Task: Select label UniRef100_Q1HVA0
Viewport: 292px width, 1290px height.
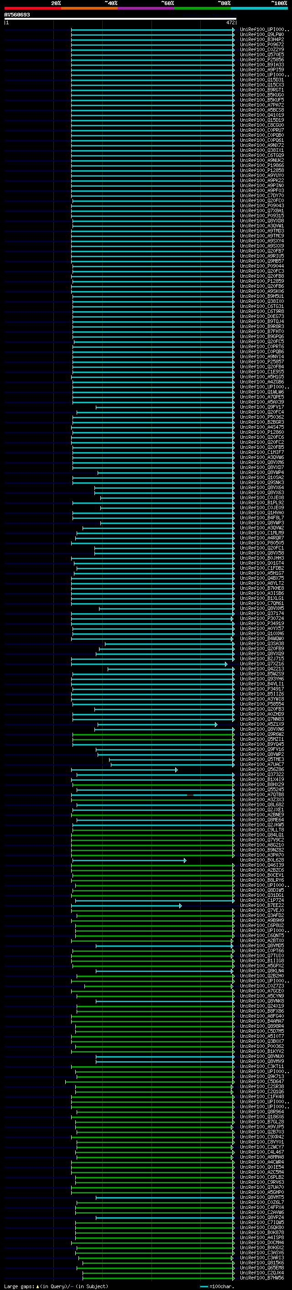Action: click(262, 513)
